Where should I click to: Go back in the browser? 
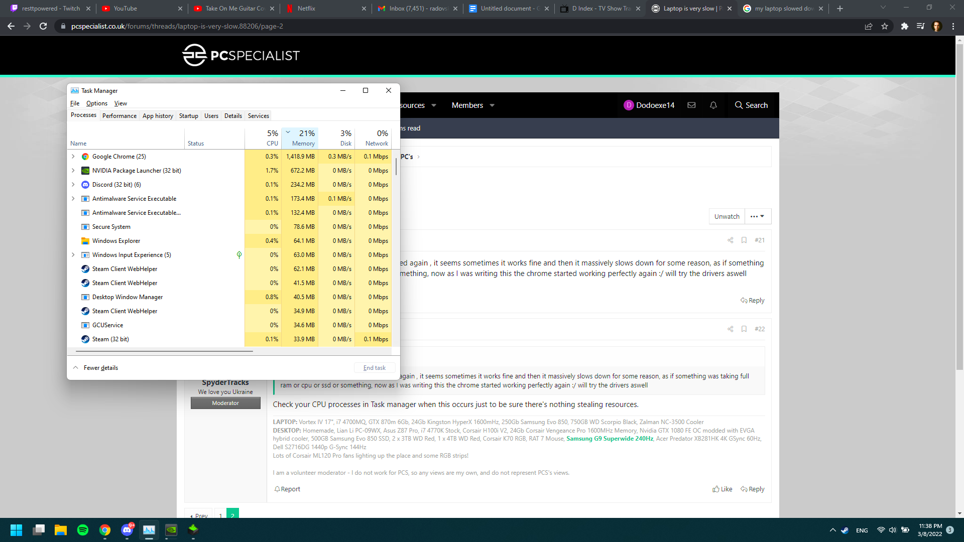point(11,26)
